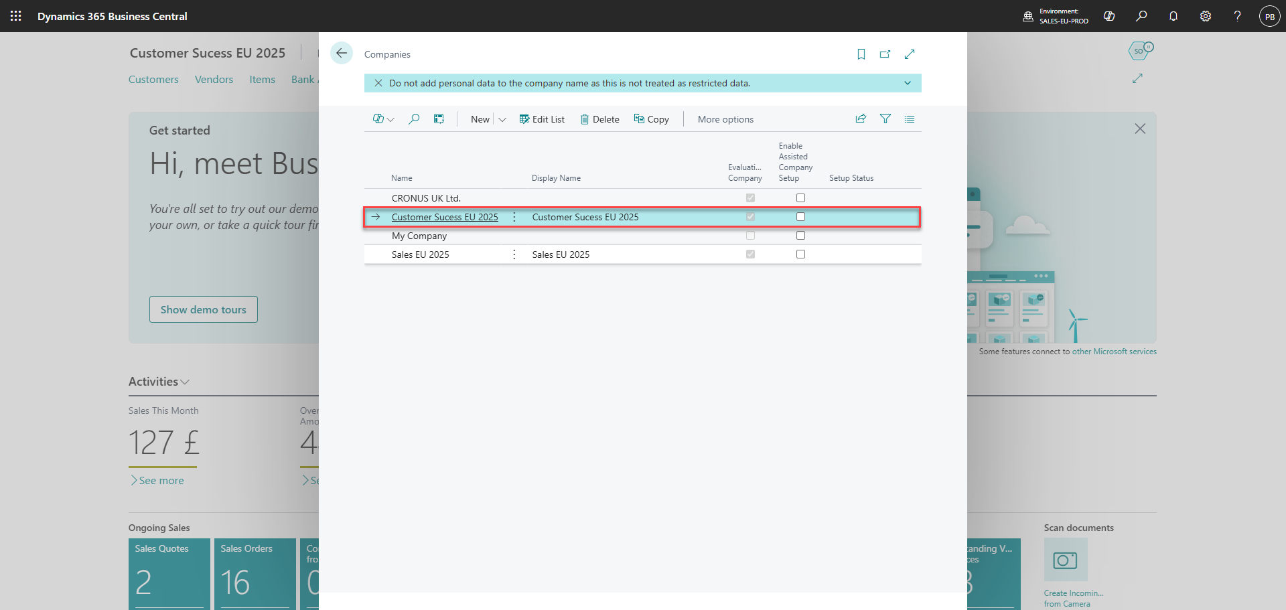
Task: Toggle the filter pane
Action: 885,119
